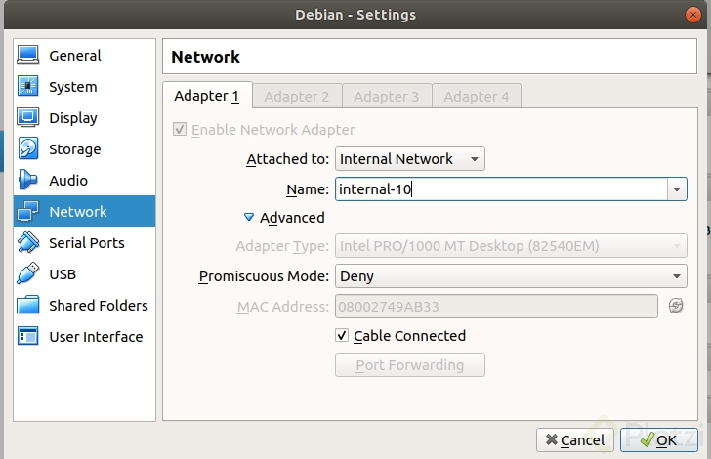Click the USB plug icon
This screenshot has height=459, width=711.
tap(28, 274)
